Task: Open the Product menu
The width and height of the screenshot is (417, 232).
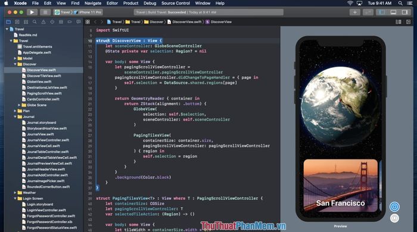Action: point(130,3)
